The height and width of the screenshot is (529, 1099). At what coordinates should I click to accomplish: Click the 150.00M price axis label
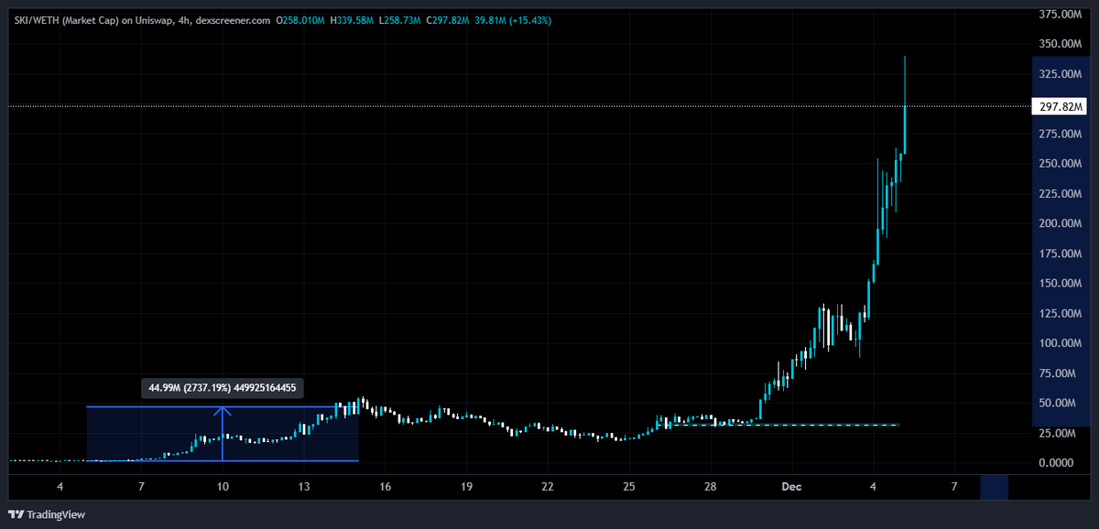point(1061,284)
